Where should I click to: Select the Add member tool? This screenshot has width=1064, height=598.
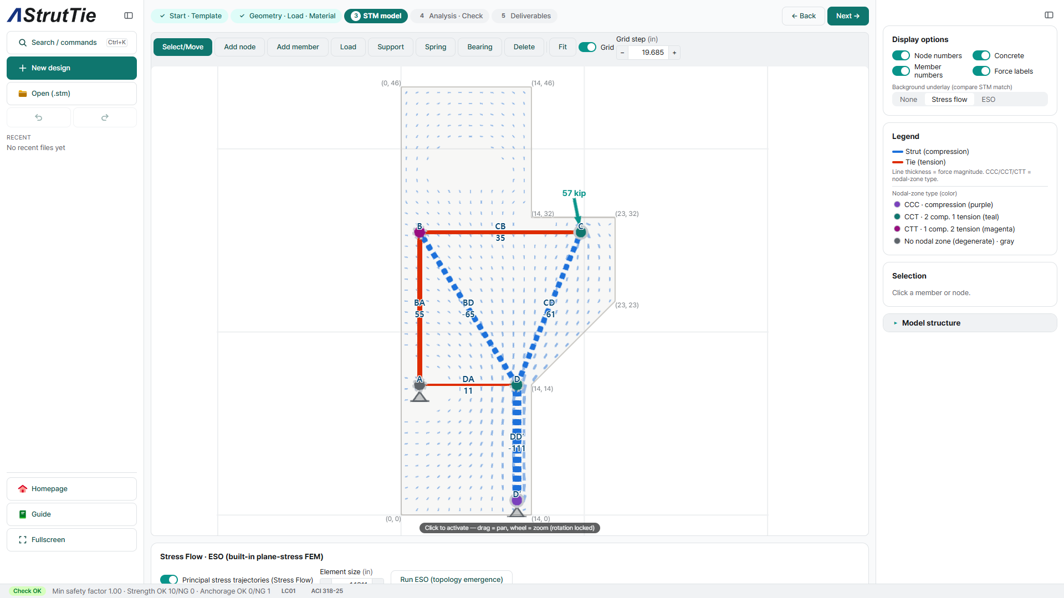pyautogui.click(x=298, y=47)
